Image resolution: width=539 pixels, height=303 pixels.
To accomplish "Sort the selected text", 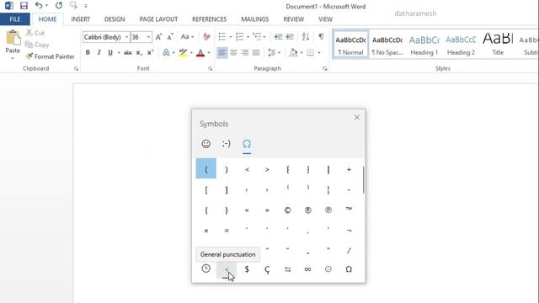I will pos(305,36).
